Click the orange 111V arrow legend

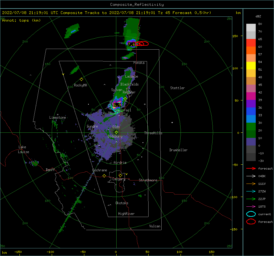click(x=251, y=184)
